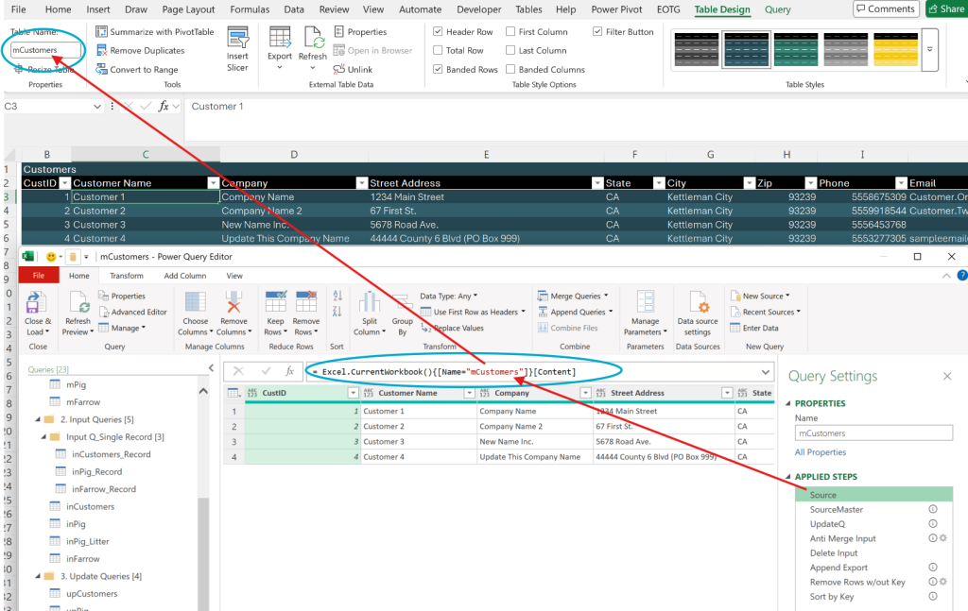Image resolution: width=968 pixels, height=611 pixels.
Task: Open the Formulas ribbon tab
Action: (x=250, y=9)
